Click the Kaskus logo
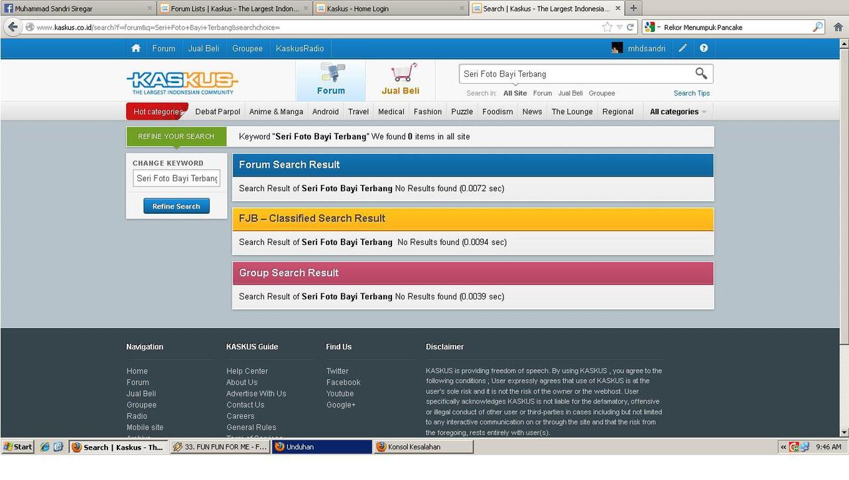The height and width of the screenshot is (480, 849). [182, 82]
